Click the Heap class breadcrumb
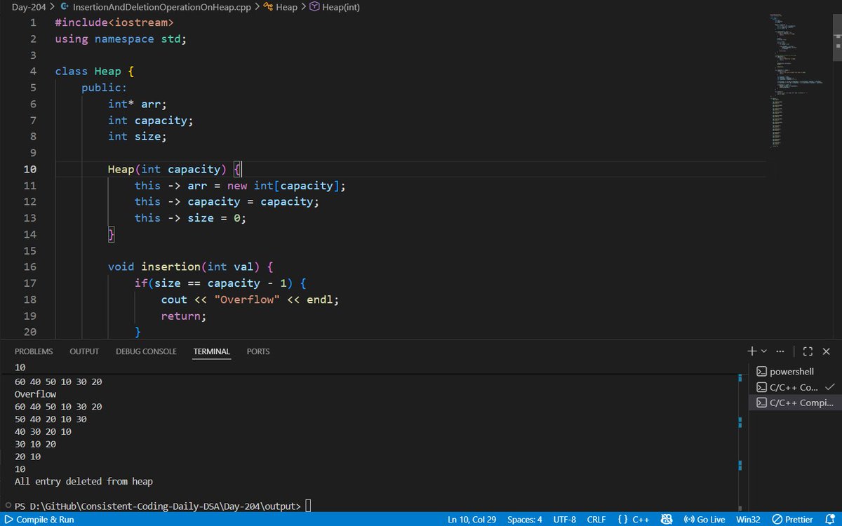The width and height of the screenshot is (842, 526). 286,6
